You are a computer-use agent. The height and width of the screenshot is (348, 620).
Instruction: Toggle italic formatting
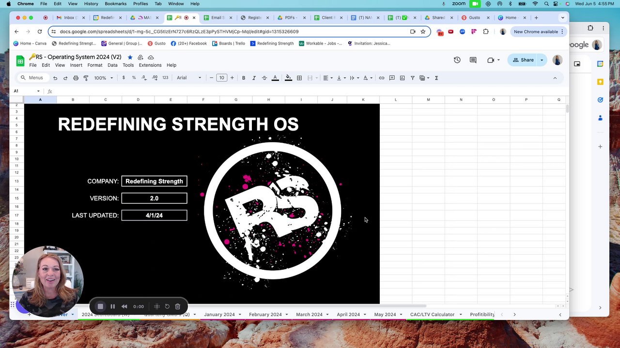[x=254, y=78]
